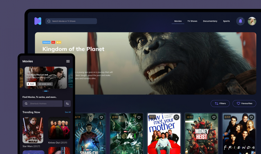
Task: Open the Friends poster
Action: [x=239, y=134]
